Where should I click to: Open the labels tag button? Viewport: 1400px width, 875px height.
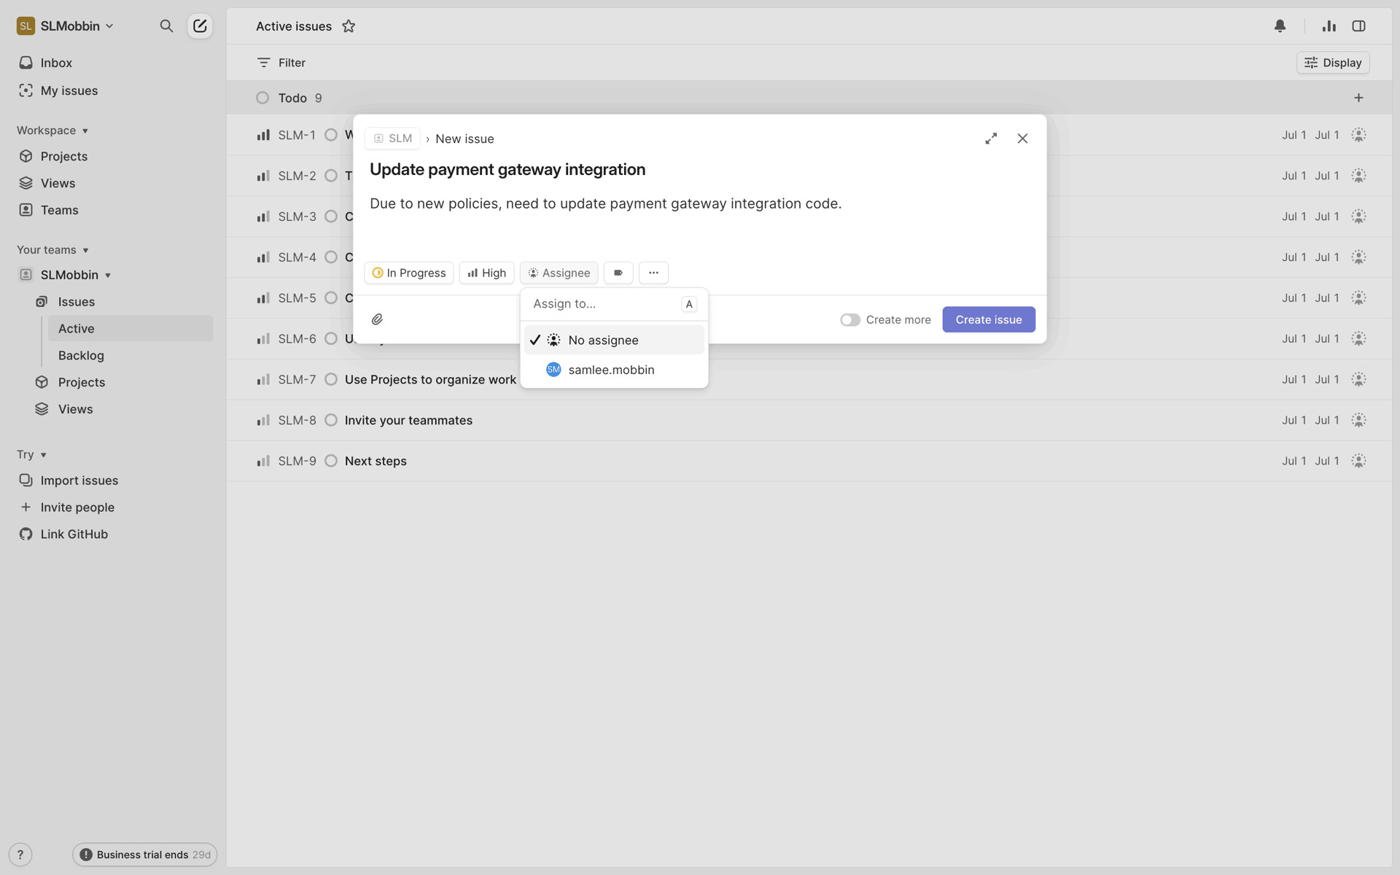[618, 273]
